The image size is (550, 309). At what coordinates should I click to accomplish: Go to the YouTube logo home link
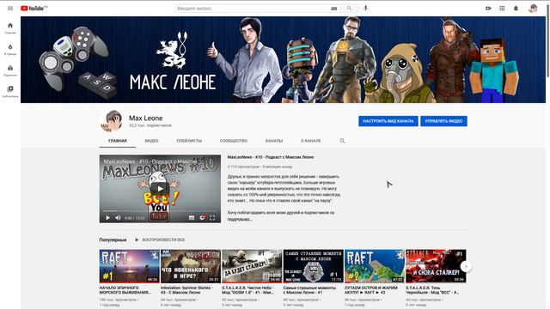[x=34, y=8]
